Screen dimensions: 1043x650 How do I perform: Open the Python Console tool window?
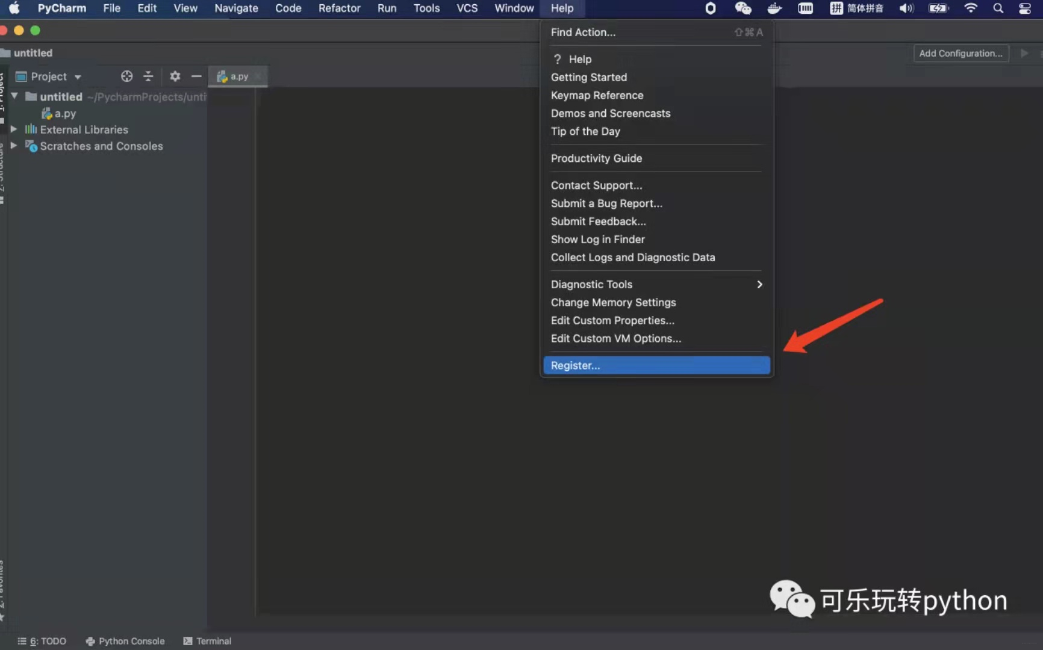[125, 641]
